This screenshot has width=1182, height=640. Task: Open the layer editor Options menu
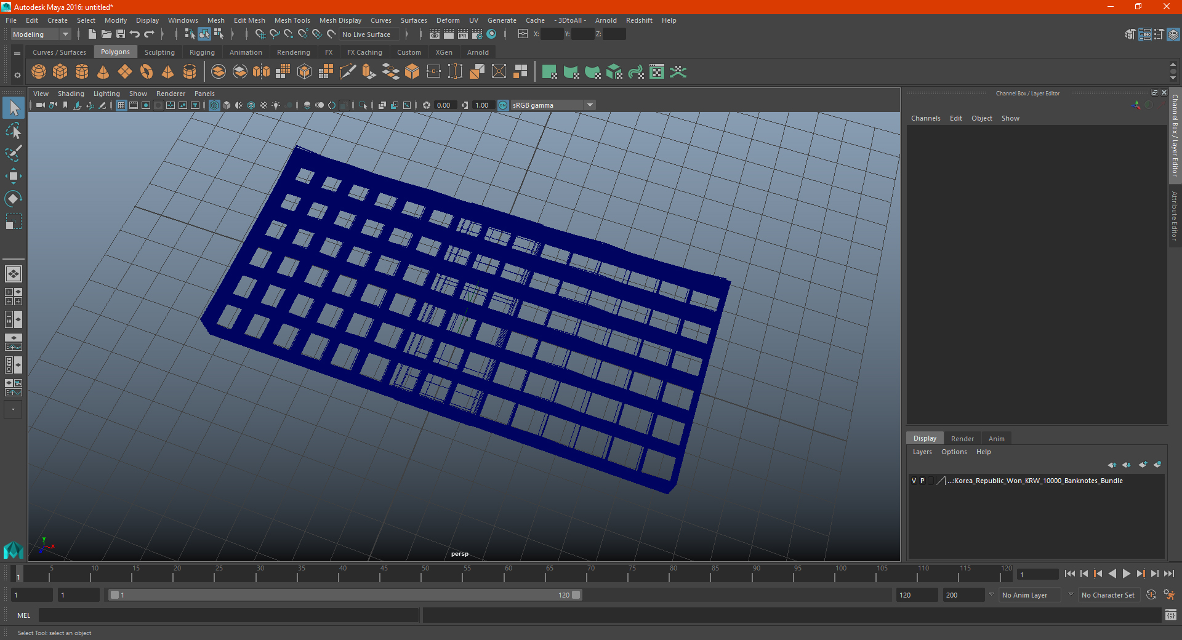tap(954, 452)
